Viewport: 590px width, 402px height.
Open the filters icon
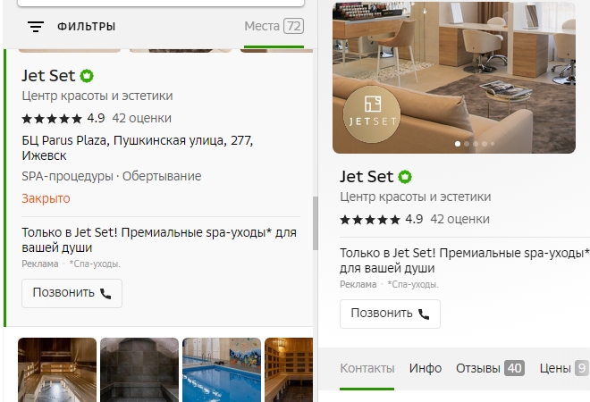point(36,27)
